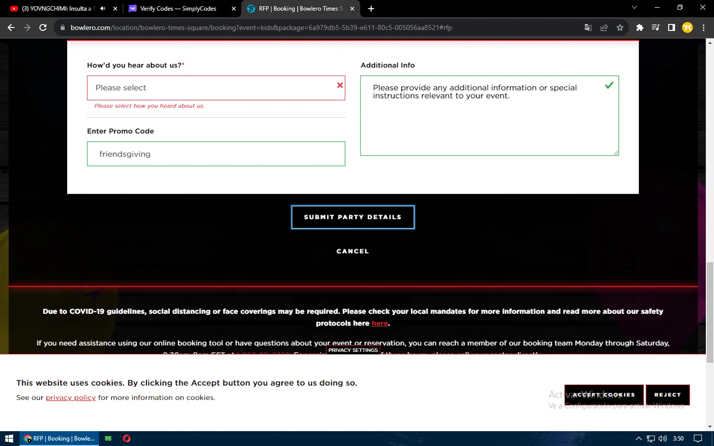Go forward in browser history
714x446 pixels.
27,28
